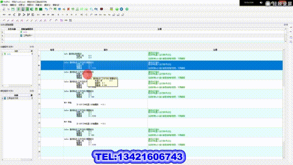Image resolution: width=293 pixels, height=165 pixels.
Task: Select the highlighted blue instruction row 9
Action: pyautogui.click(x=162, y=65)
